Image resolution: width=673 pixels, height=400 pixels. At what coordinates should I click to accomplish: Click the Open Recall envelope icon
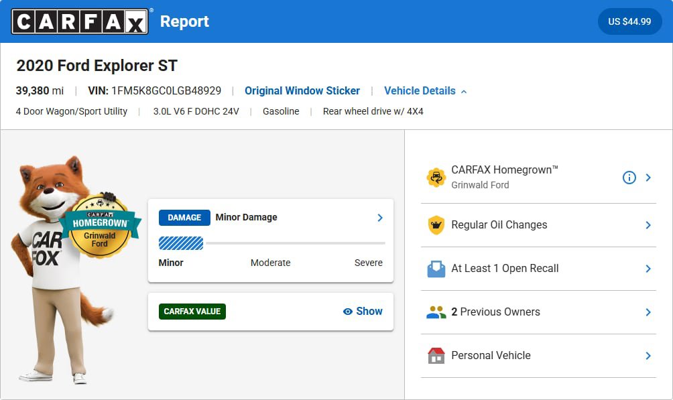pyautogui.click(x=436, y=269)
